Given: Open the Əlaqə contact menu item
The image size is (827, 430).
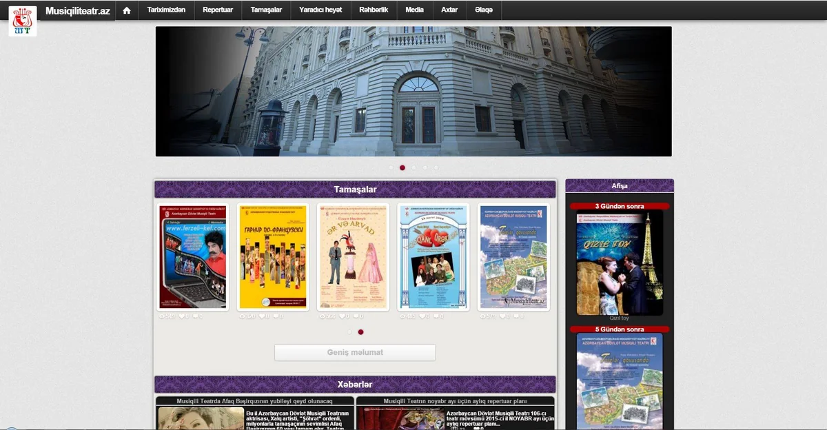Looking at the screenshot, I should [x=484, y=10].
